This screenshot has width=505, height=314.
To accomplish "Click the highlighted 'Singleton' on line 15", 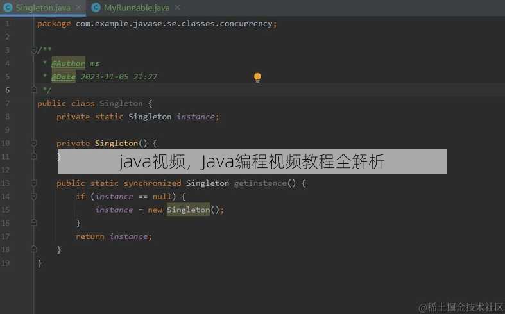I will 188,210.
